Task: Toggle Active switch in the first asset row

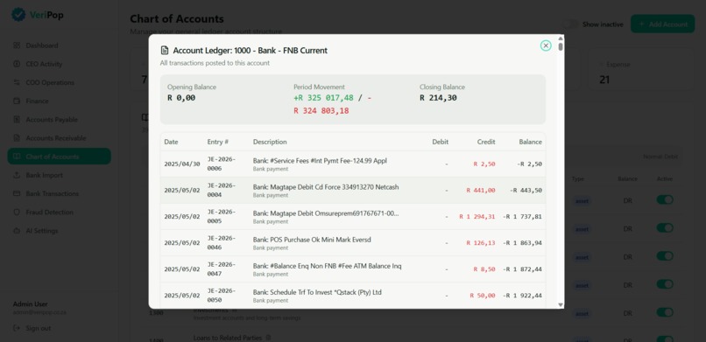Action: click(x=665, y=199)
